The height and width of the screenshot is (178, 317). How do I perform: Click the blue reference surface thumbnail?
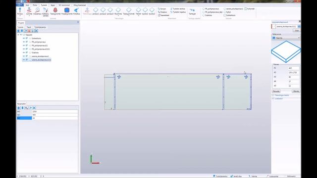click(x=286, y=51)
